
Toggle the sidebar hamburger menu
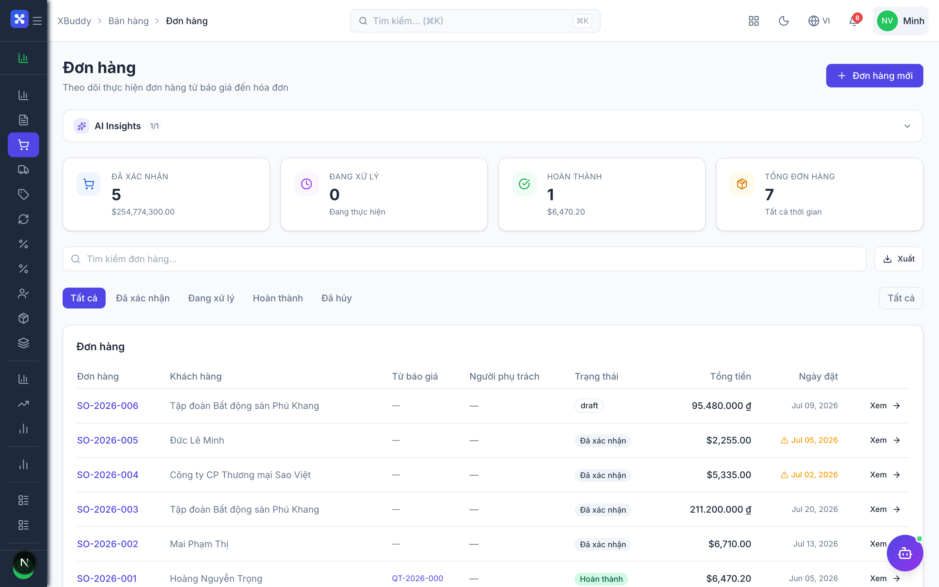[37, 21]
